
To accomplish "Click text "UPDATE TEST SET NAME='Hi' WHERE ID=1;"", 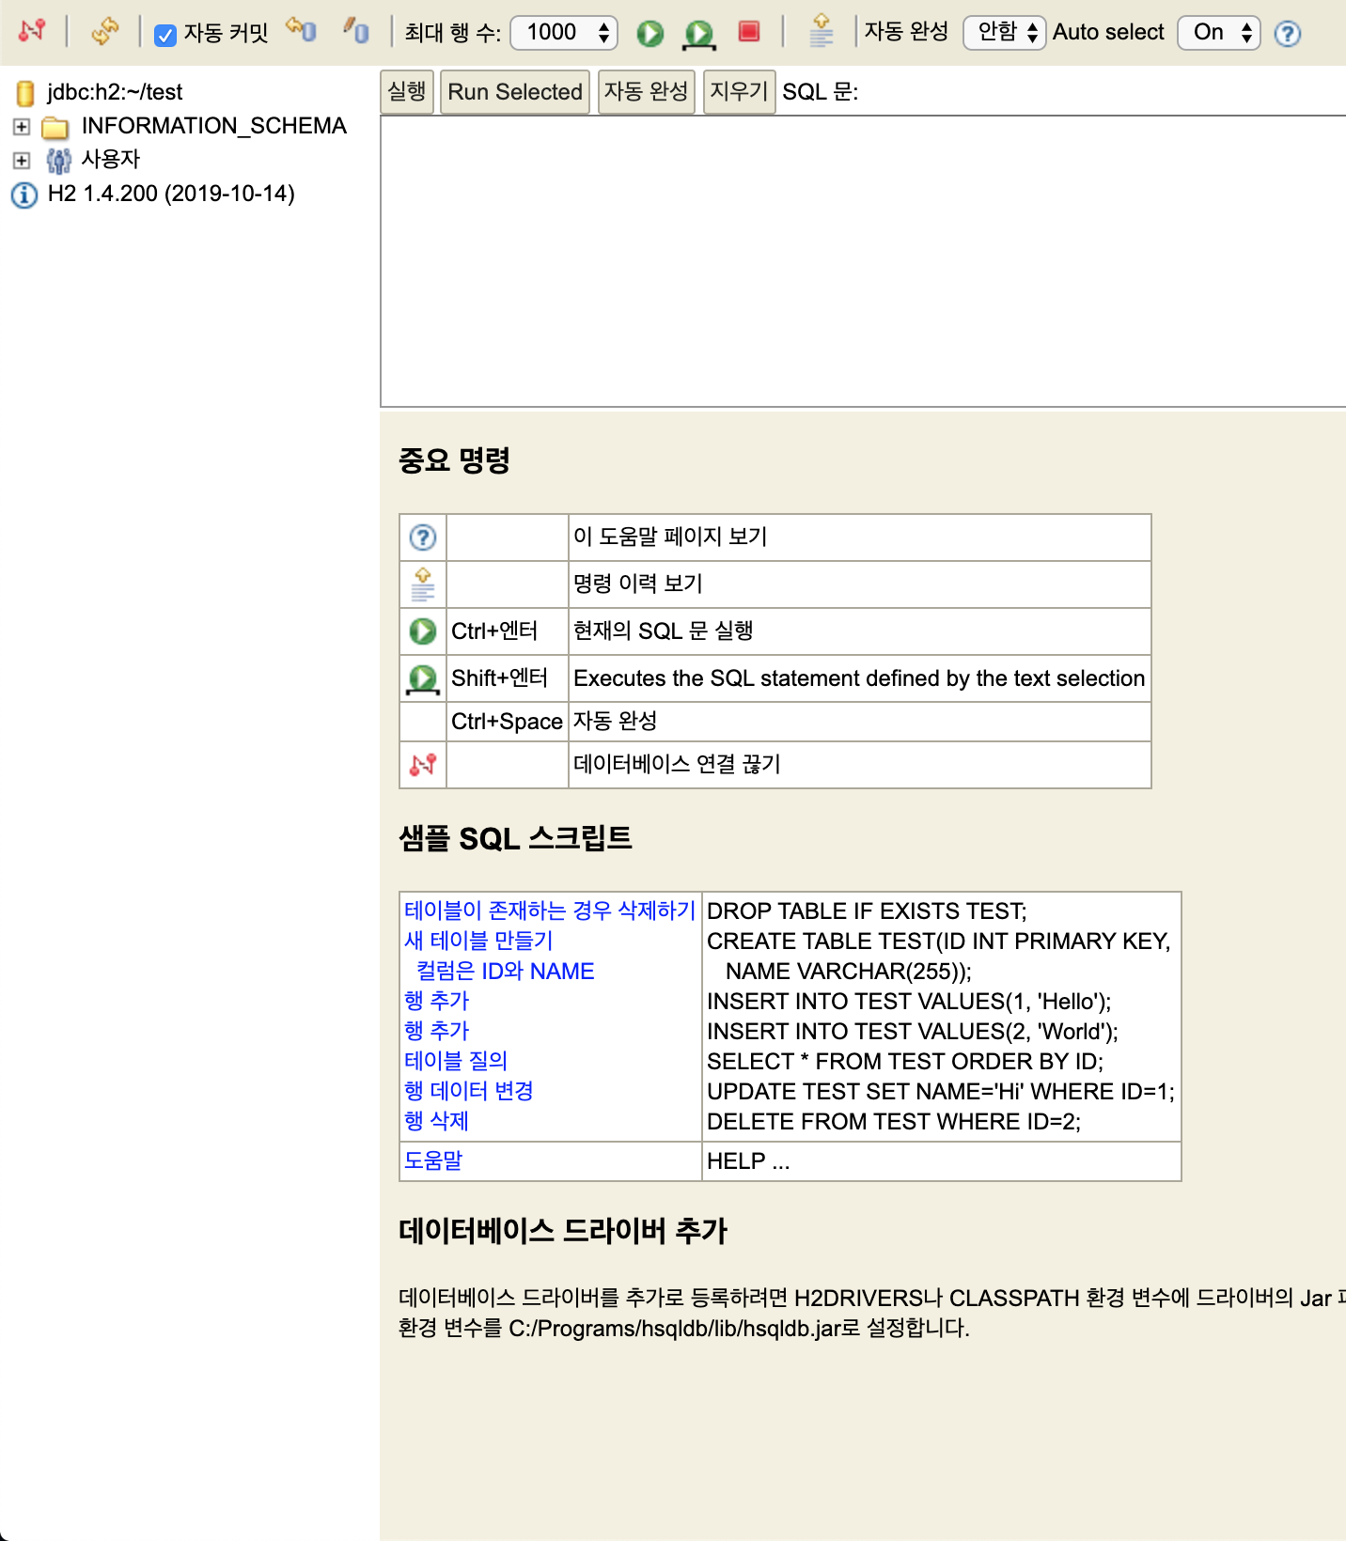I will pyautogui.click(x=941, y=1092).
